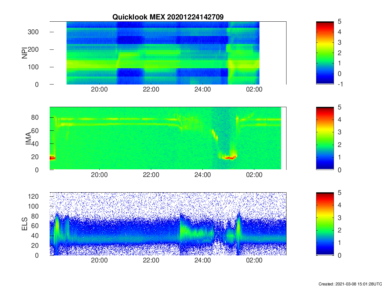The width and height of the screenshot is (382, 287).
Task: Click the 20:00 tick under the ELS panel
Action: coord(99,261)
